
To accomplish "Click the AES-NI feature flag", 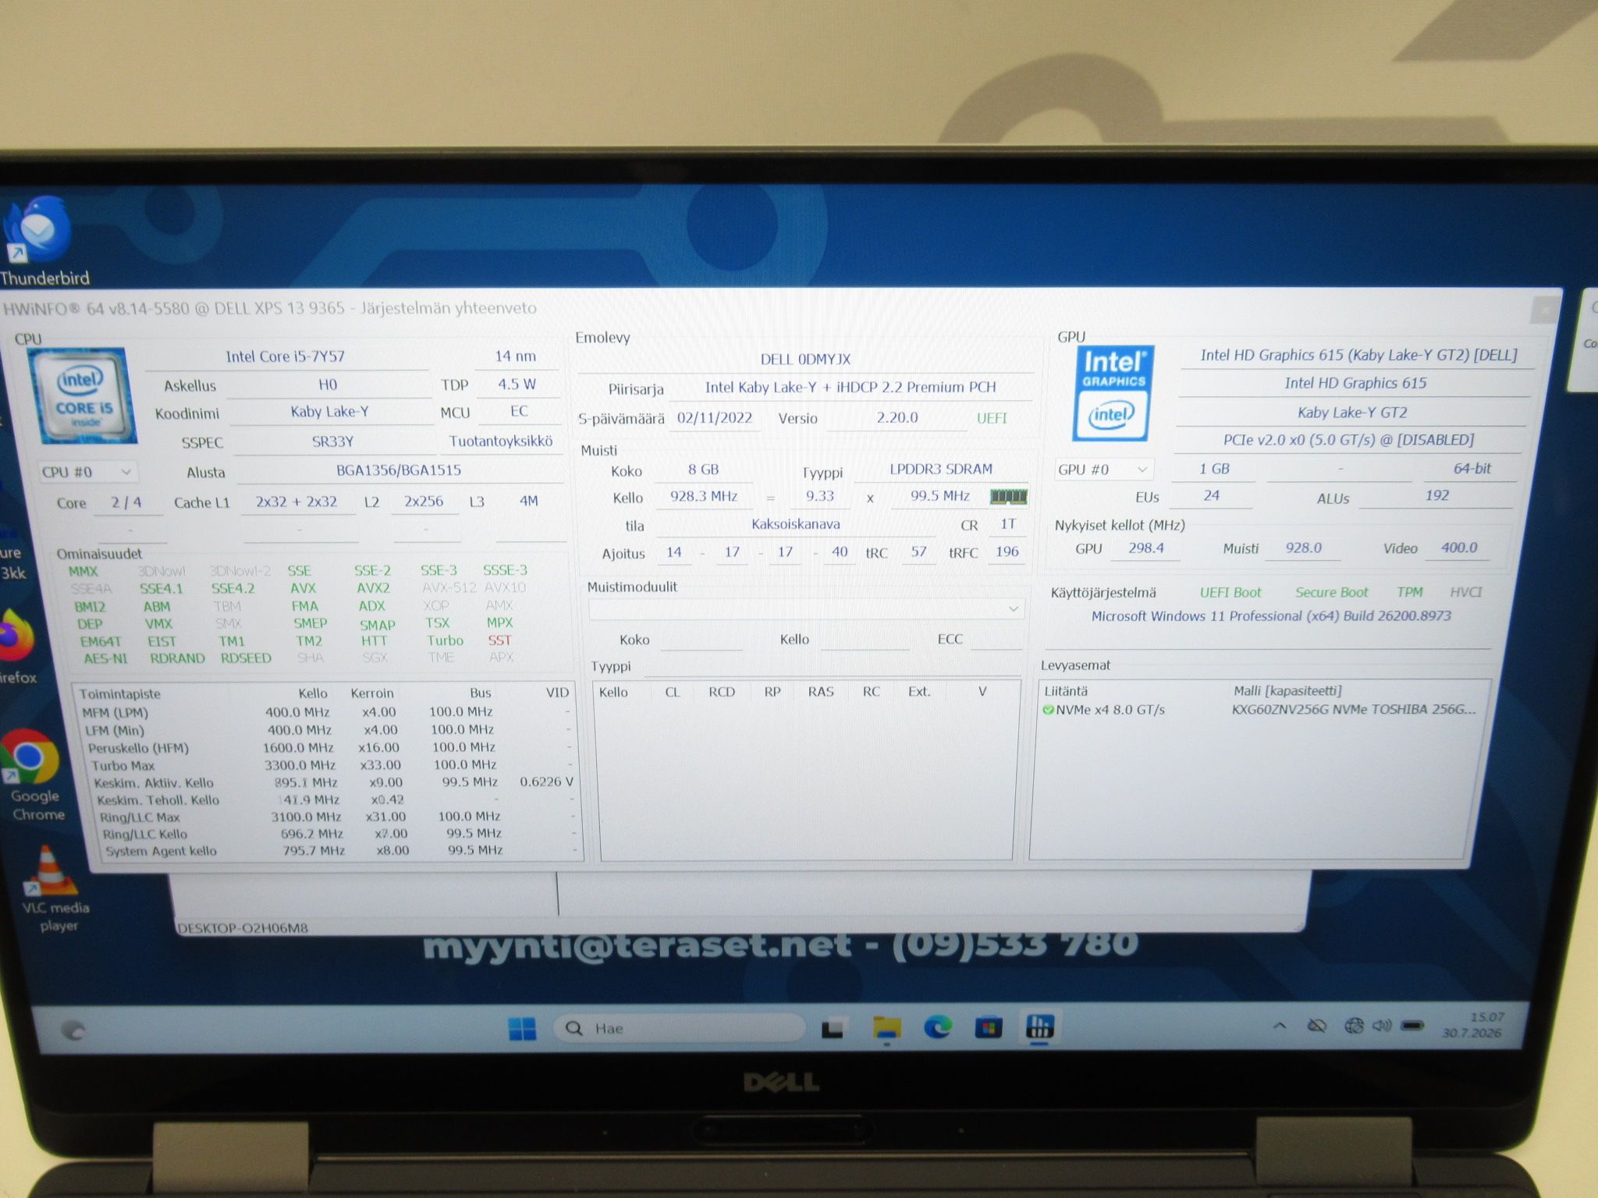I will click(105, 658).
